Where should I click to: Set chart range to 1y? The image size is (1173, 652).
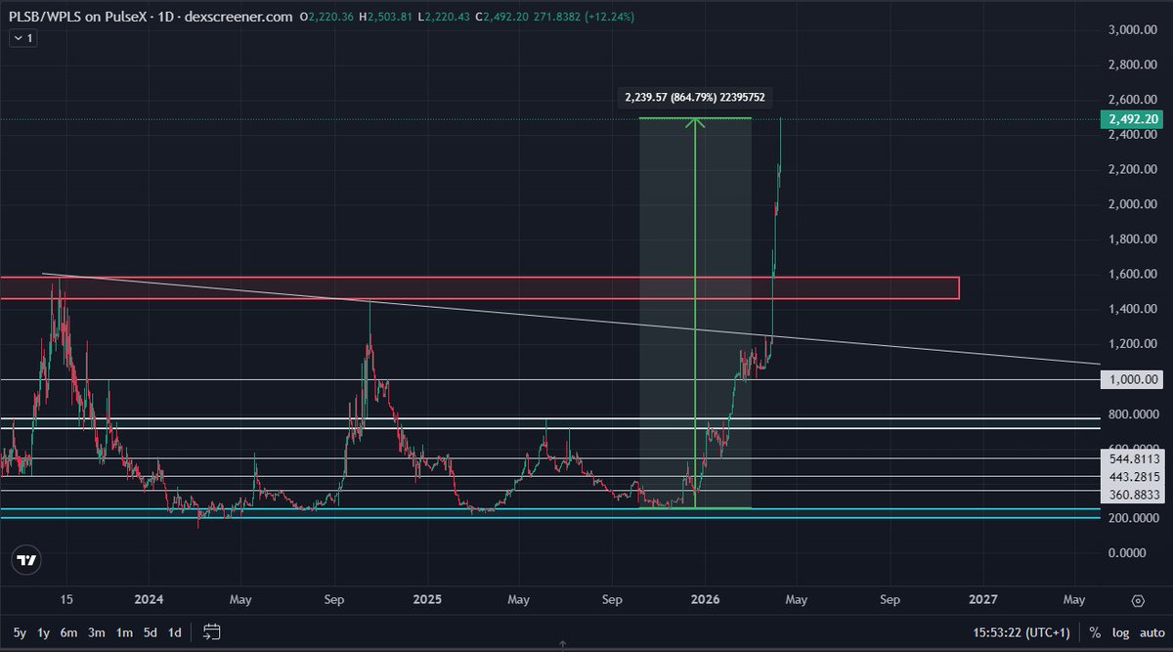(43, 632)
